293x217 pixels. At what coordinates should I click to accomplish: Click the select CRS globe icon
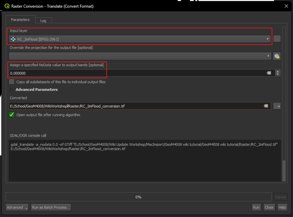277,56
